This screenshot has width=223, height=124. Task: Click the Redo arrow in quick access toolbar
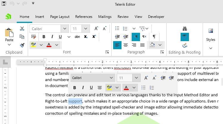tap(24, 3)
